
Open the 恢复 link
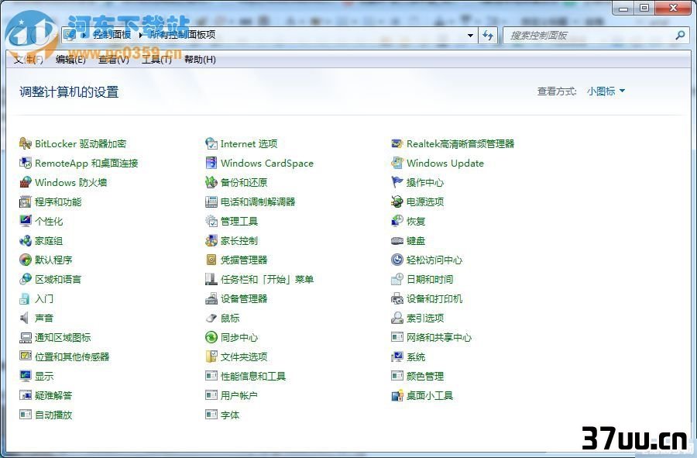coord(416,222)
